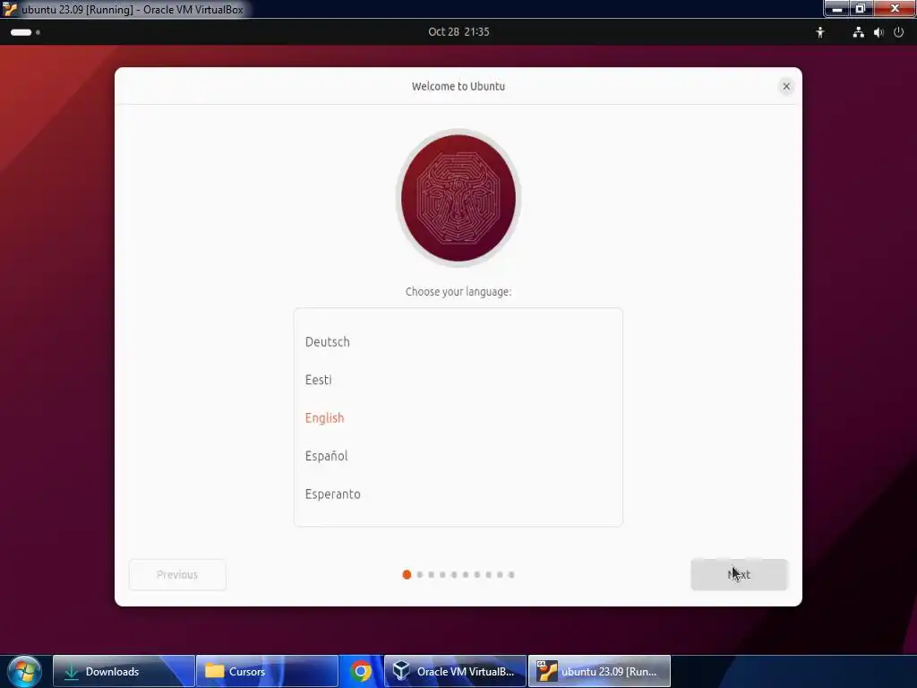Viewport: 917px width, 688px height.
Task: Click the Next button
Action: click(x=739, y=574)
